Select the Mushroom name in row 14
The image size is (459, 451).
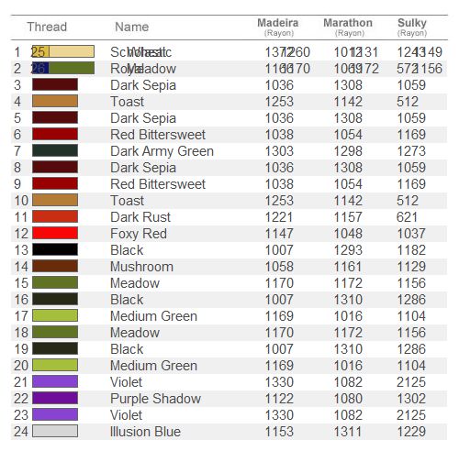pyautogui.click(x=141, y=267)
